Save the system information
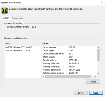The height and width of the screenshot is (97, 105). pyautogui.click(x=81, y=93)
